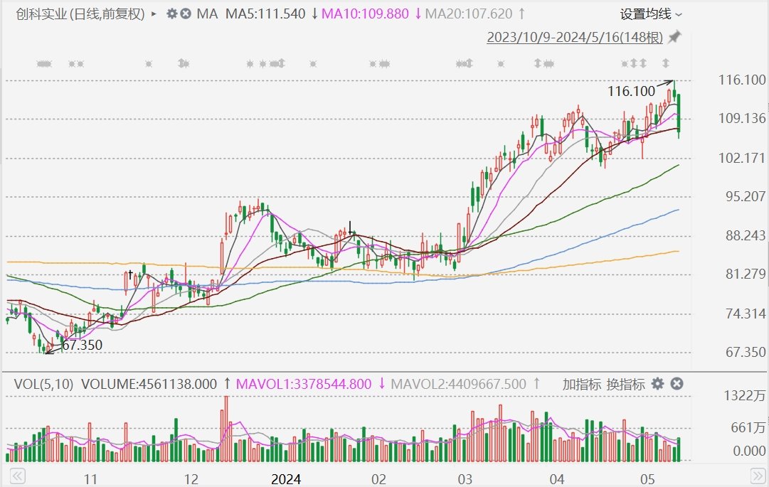
Task: Close the VOL indicator panel
Action: 677,384
